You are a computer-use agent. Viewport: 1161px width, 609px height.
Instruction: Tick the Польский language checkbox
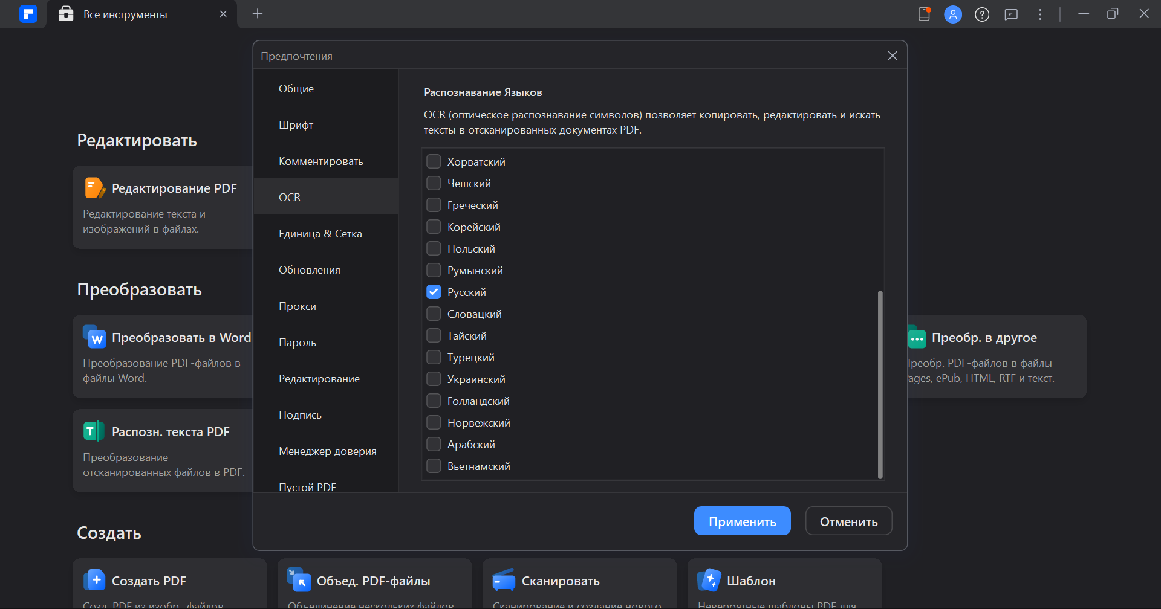click(x=434, y=248)
